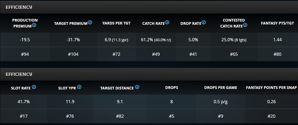Screen dimensions: 298x125
Task: Show Target Distance info icon tooltip
Action: point(137,87)
